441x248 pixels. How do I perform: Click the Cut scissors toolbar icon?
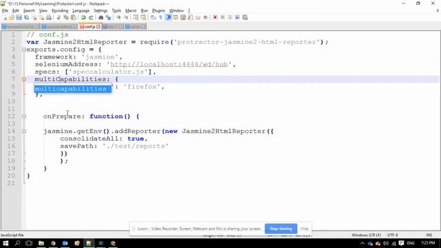[x=59, y=17]
